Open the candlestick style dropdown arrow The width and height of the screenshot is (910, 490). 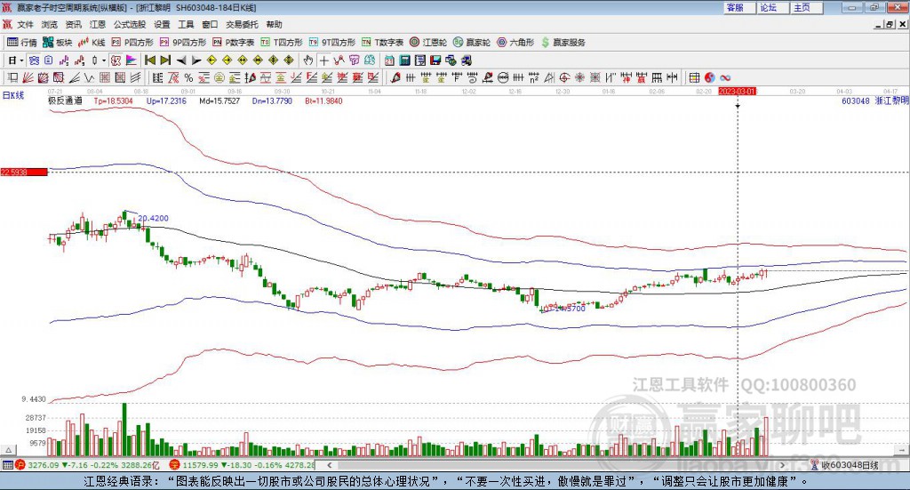(x=104, y=60)
